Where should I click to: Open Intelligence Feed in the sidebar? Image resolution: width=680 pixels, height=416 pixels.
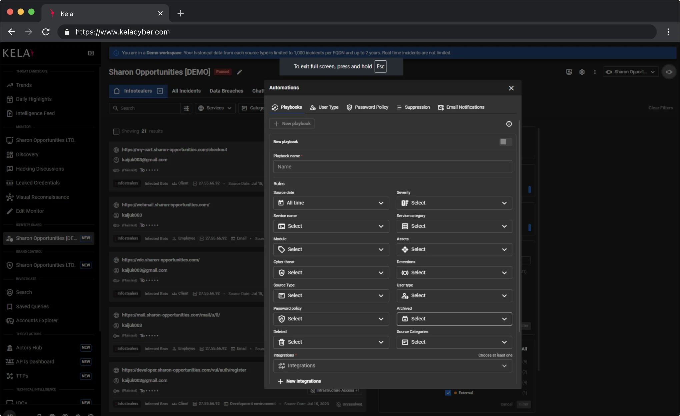pyautogui.click(x=35, y=113)
